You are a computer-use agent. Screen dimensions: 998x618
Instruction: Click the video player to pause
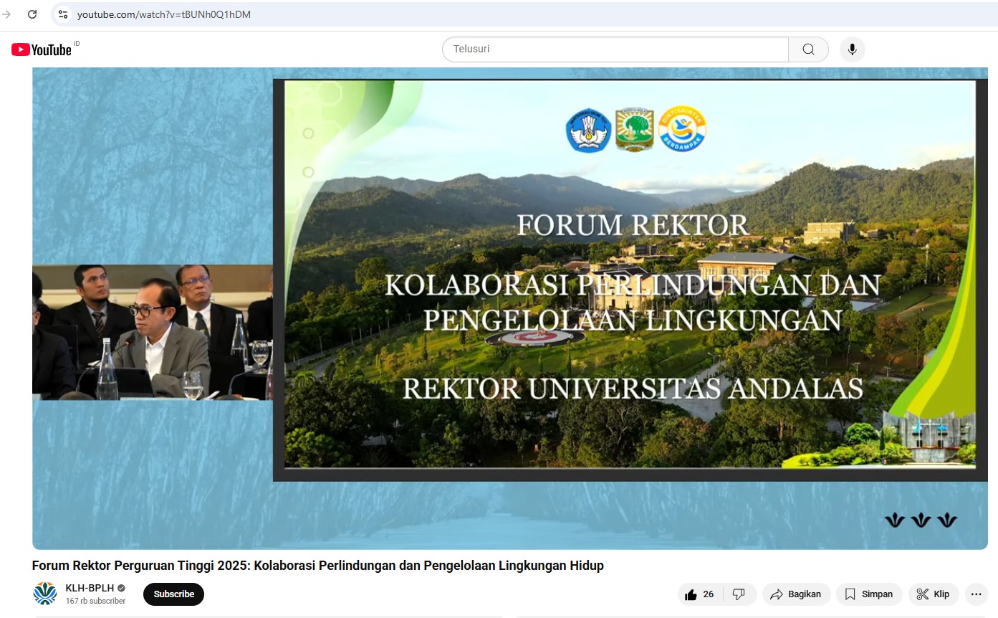pyautogui.click(x=510, y=308)
